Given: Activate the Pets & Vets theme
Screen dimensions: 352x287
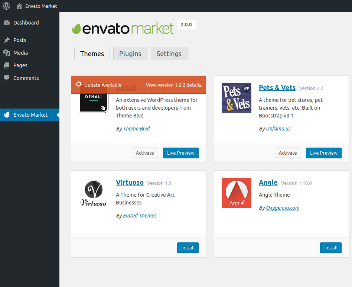Looking at the screenshot, I should 288,153.
